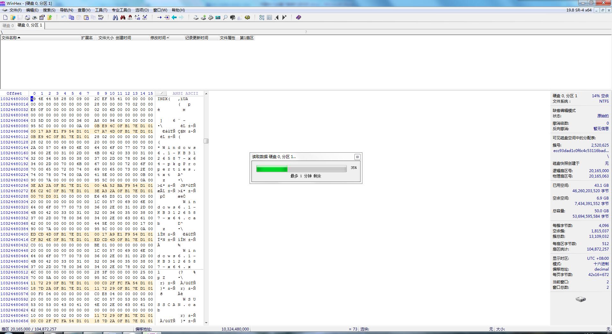The image size is (612, 334).
Task: Open the 查看(V) menu
Action: click(84, 10)
